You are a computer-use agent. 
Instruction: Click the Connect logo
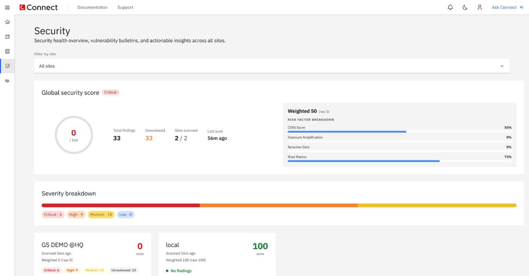tap(38, 7)
